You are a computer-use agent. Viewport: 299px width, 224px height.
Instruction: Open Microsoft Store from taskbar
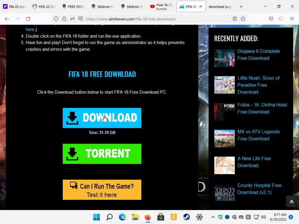(x=161, y=217)
